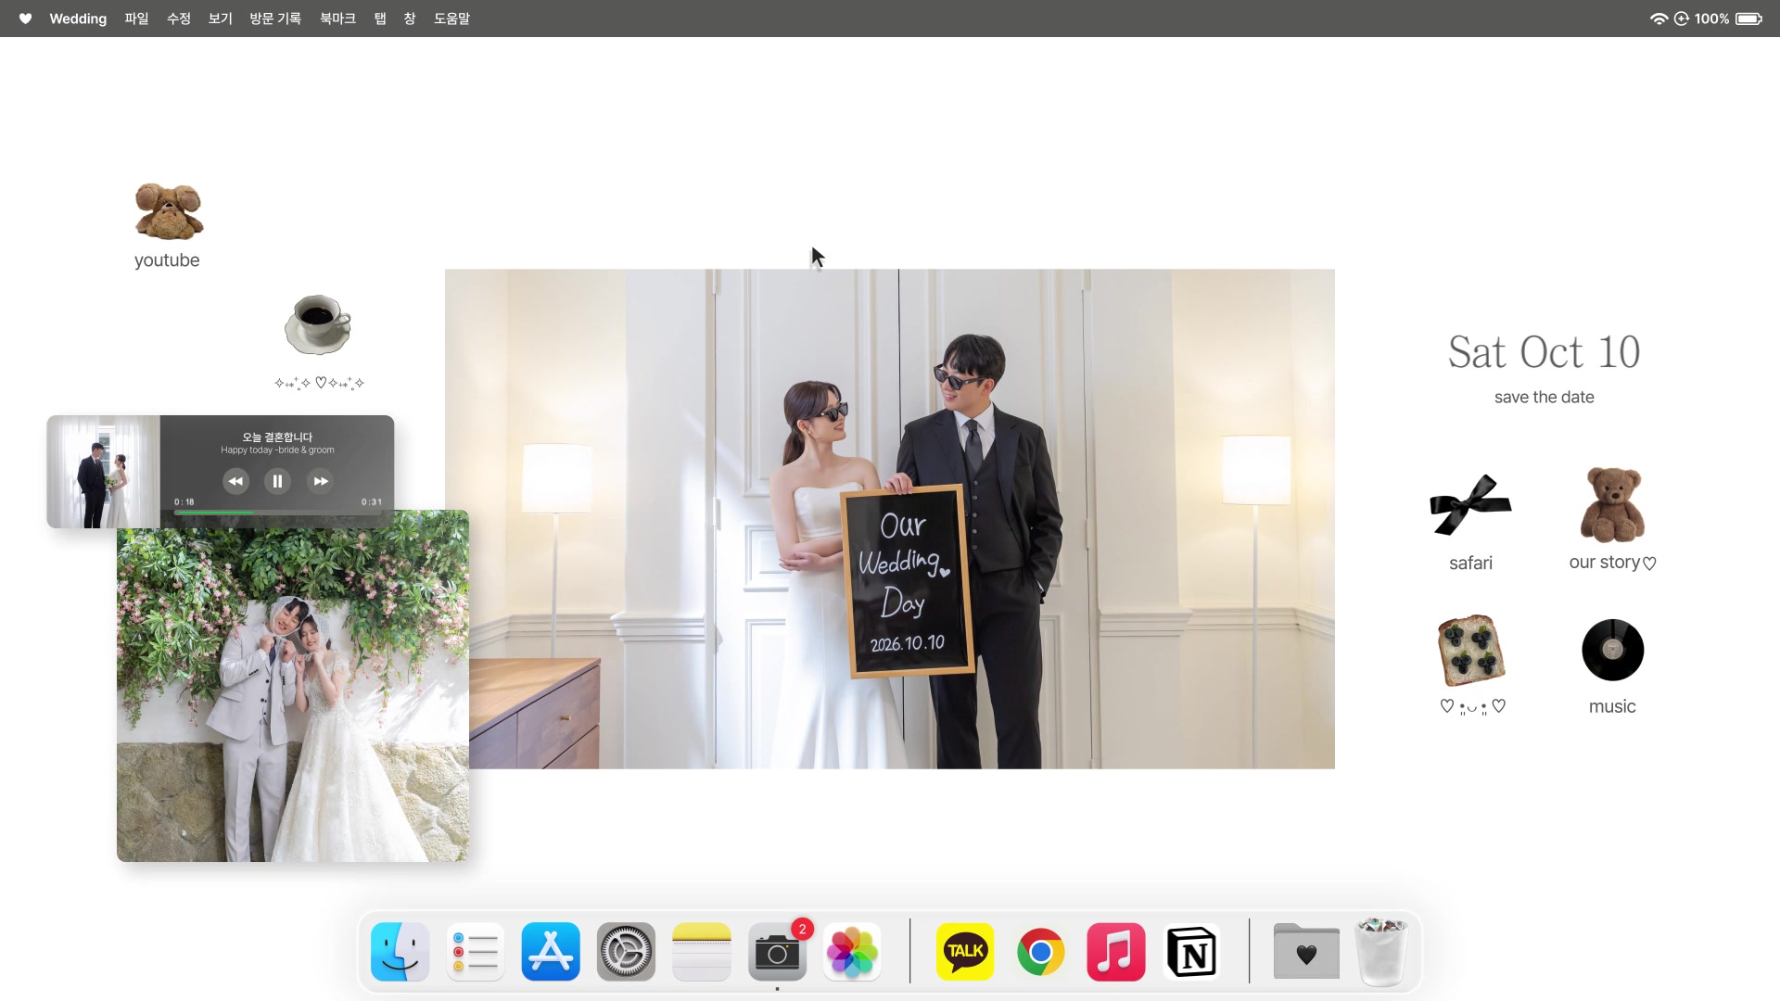This screenshot has height=1001, width=1780.
Task: Open the heart folder in dock
Action: [1306, 952]
